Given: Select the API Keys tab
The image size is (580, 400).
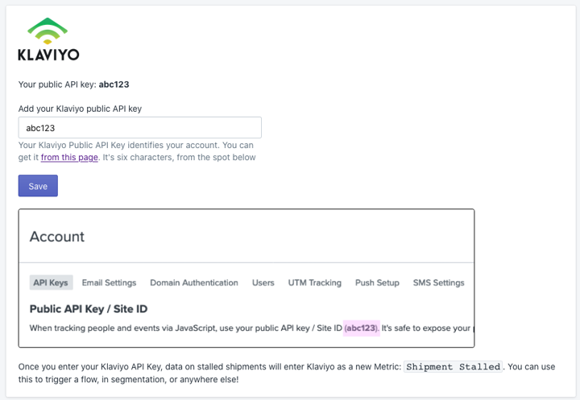Looking at the screenshot, I should (x=51, y=282).
